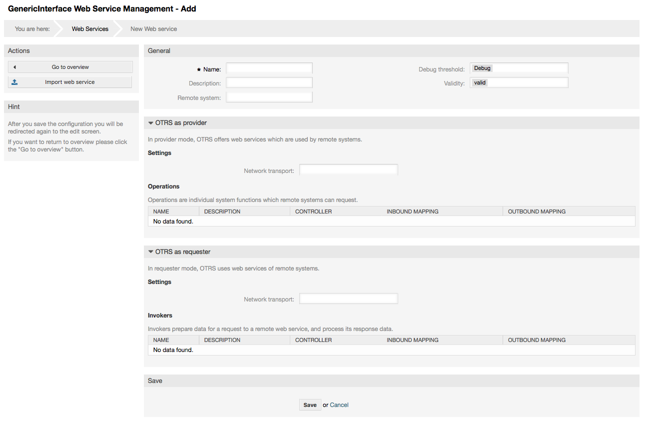Click the 'You are here:' breadcrumb label
The height and width of the screenshot is (425, 647).
click(x=32, y=29)
